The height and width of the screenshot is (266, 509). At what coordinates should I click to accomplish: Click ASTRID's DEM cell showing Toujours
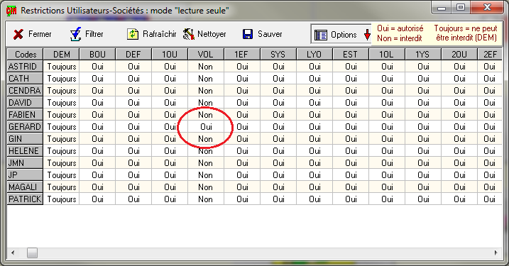61,67
